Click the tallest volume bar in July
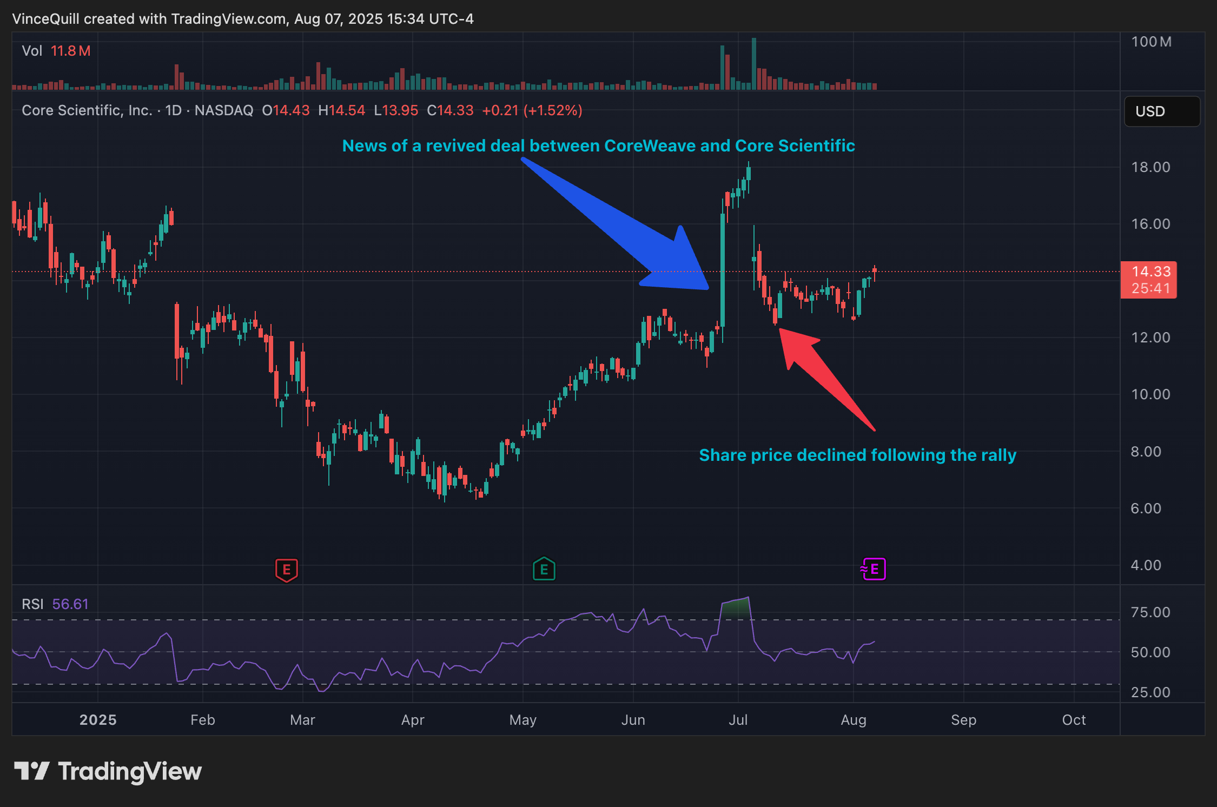The image size is (1217, 807). (x=753, y=64)
